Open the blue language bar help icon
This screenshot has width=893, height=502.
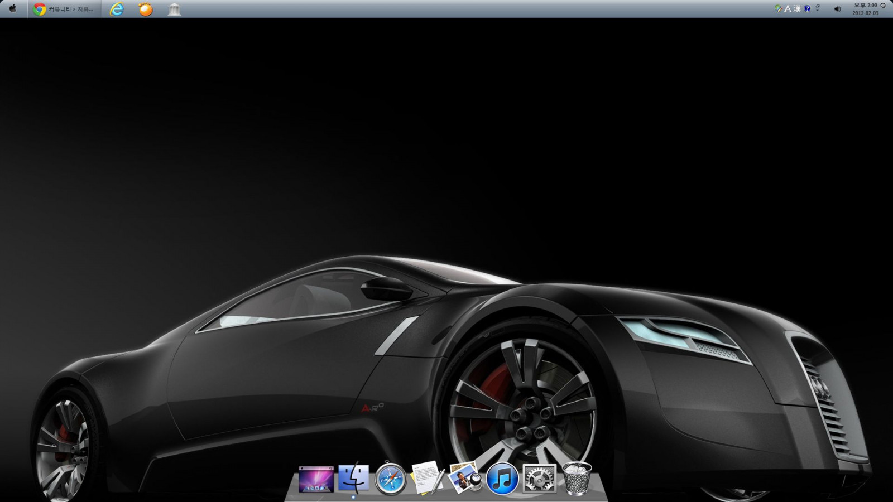pyautogui.click(x=807, y=8)
